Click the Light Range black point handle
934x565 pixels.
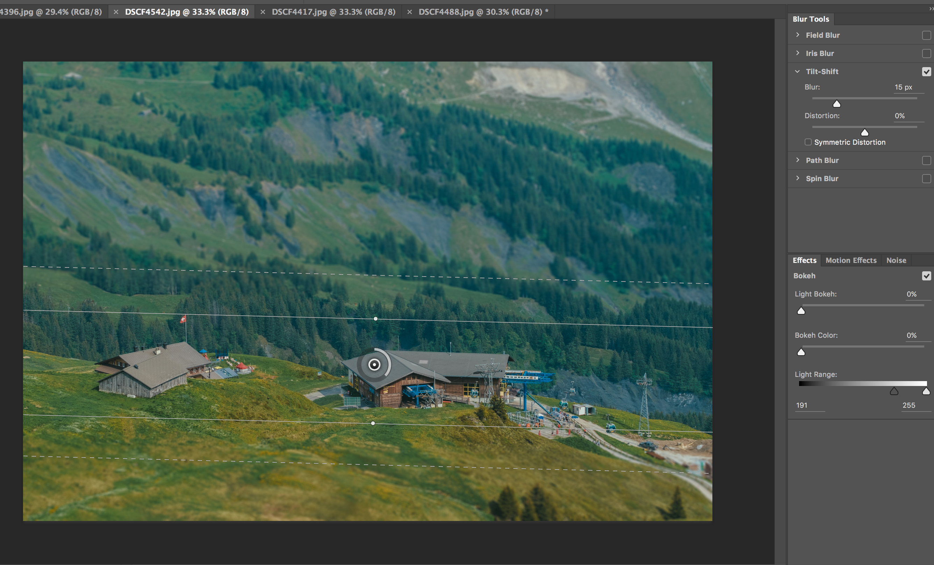[x=894, y=391]
